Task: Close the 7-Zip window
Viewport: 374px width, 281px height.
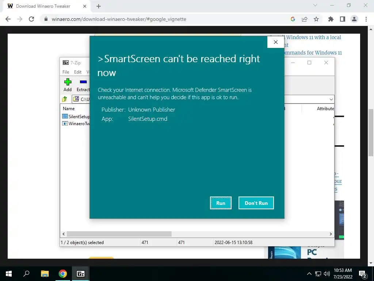Action: tap(326, 63)
